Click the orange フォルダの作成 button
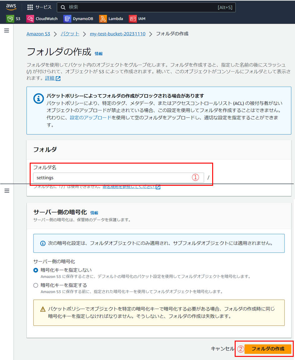Viewport: 295px width, 360px height. tap(268, 349)
